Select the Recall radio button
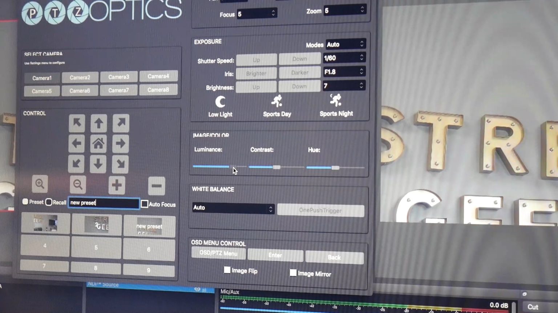This screenshot has width=558, height=313. click(x=49, y=203)
